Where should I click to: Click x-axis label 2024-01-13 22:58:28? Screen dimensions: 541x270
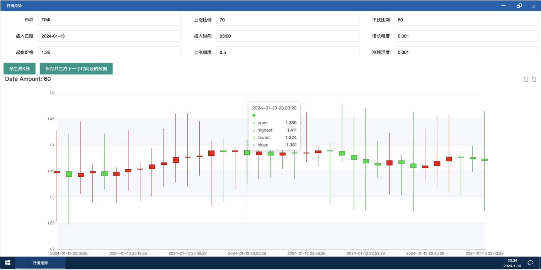coord(306,253)
